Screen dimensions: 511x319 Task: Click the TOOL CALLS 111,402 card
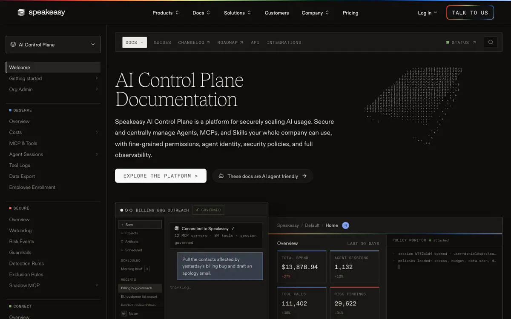pyautogui.click(x=301, y=303)
